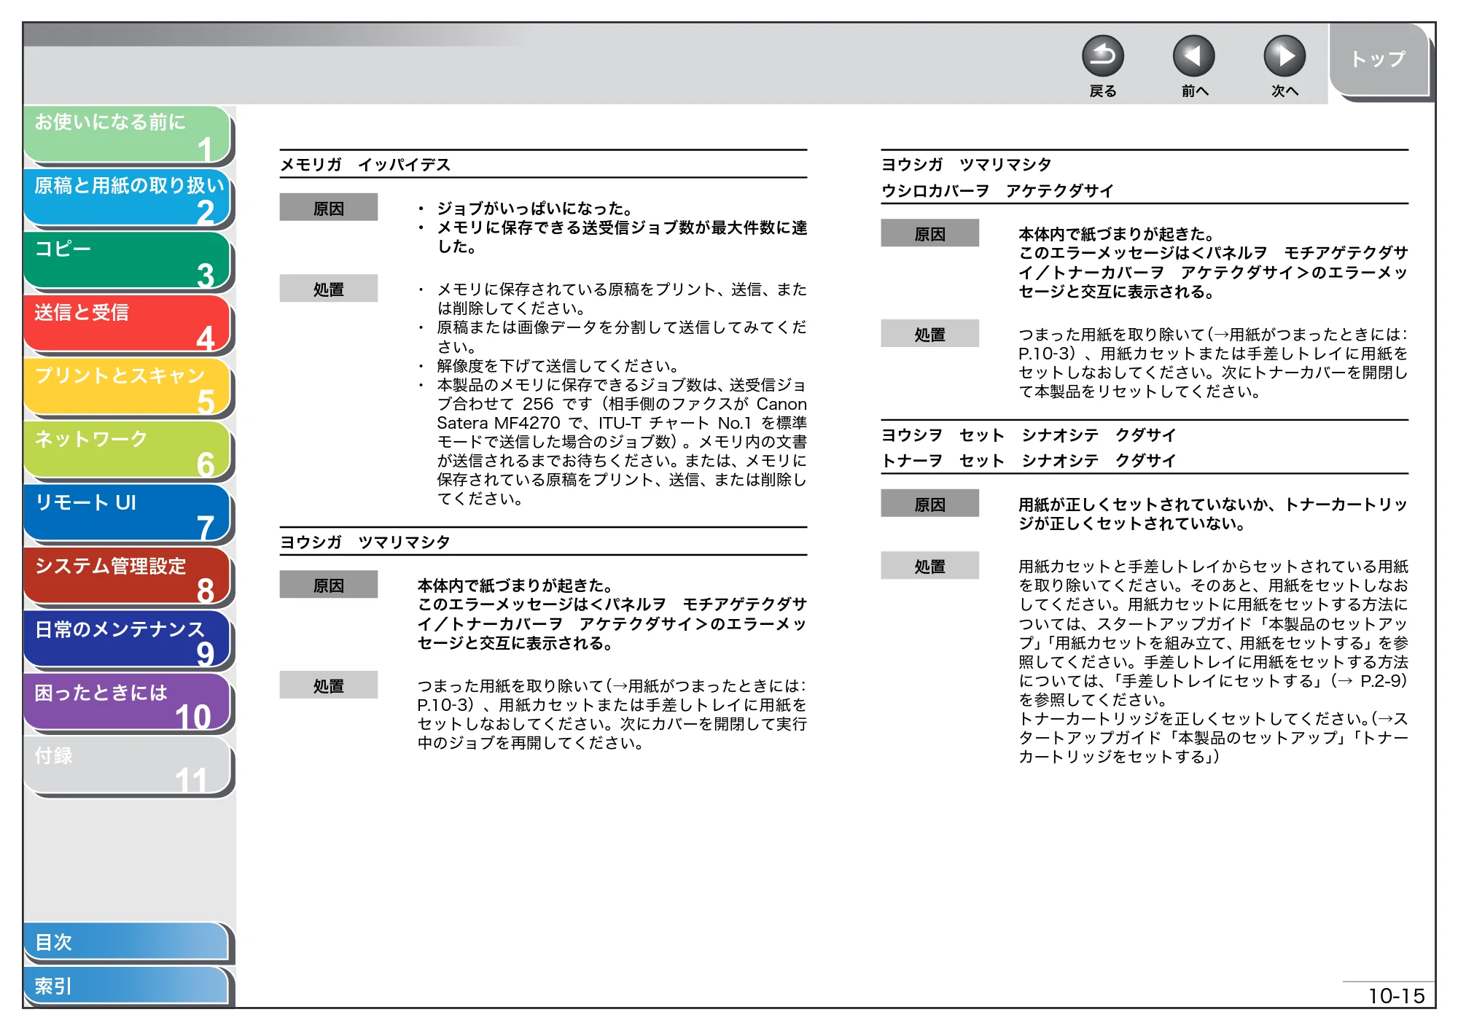Click the left column ヨウシガ ツマリマシタ heading
Screen dimensions: 1458x1031
[x=366, y=542]
